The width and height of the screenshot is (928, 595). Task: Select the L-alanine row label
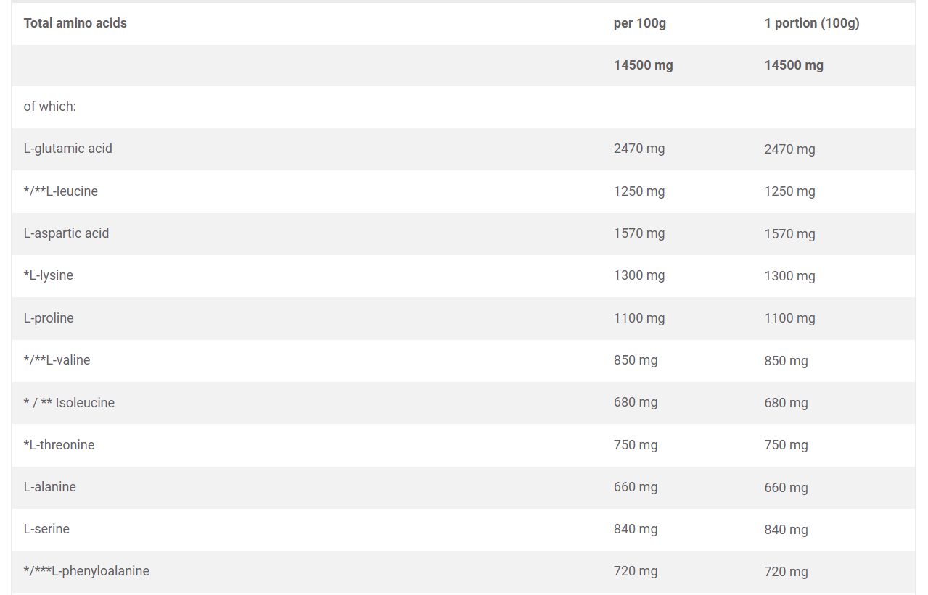[x=49, y=487]
